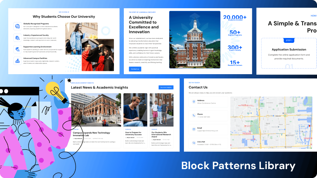Viewport: 317px width, 178px height.
Task: Click the yellow lightbulb illustration
Action: tap(54, 90)
